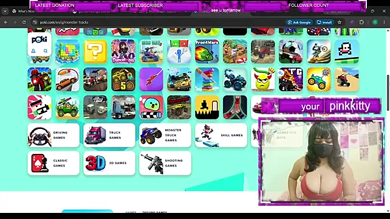Open the red stickman on purple game
Viewport: 390px width, 219px height.
pyautogui.click(x=151, y=79)
